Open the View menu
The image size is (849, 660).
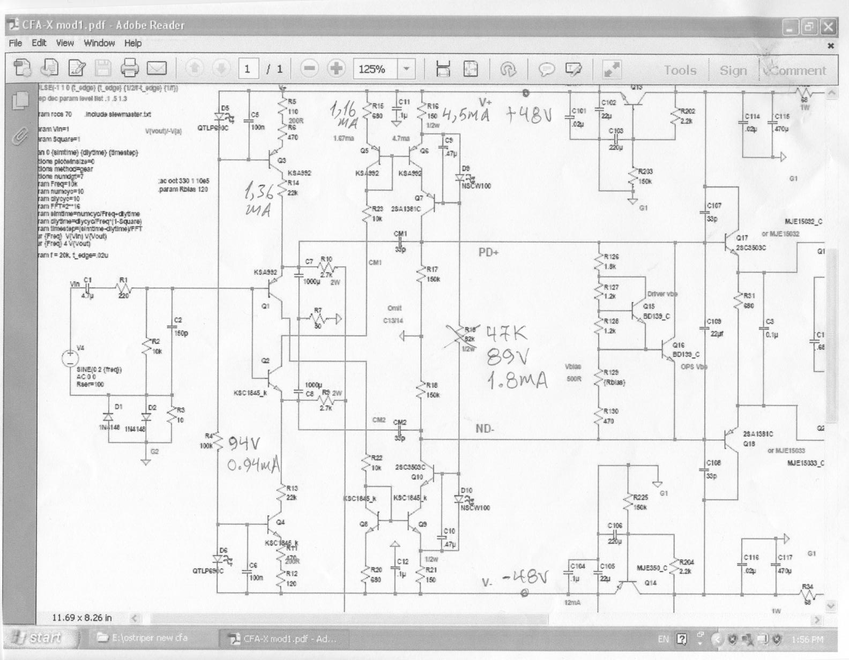coord(65,43)
